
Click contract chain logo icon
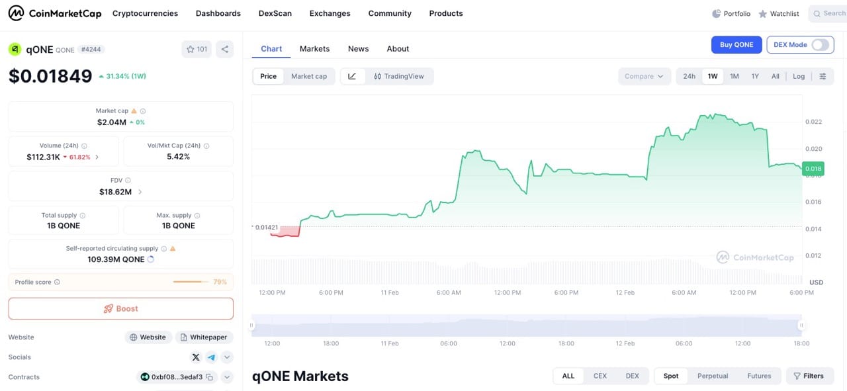click(144, 377)
